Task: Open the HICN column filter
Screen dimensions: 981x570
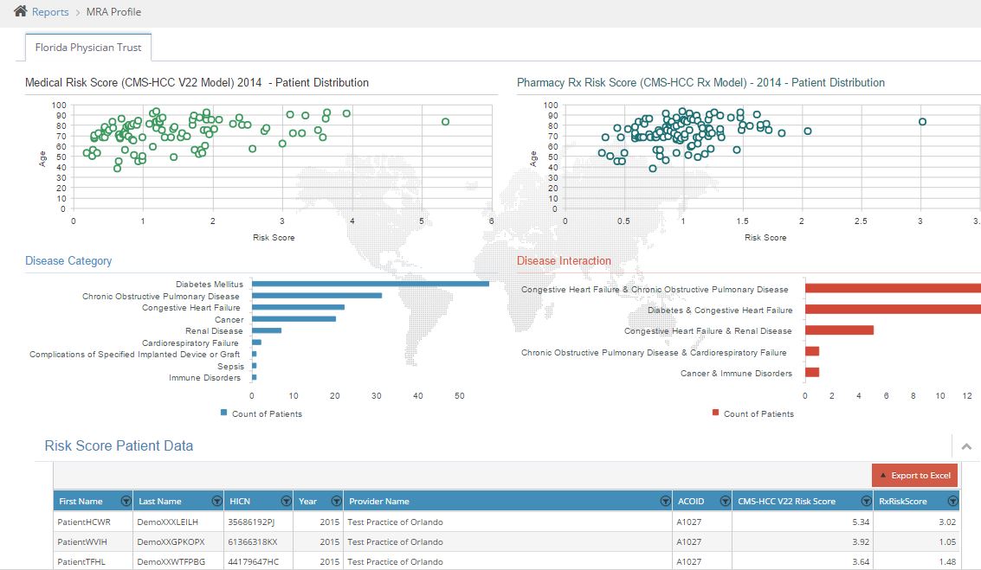Action: pos(286,501)
